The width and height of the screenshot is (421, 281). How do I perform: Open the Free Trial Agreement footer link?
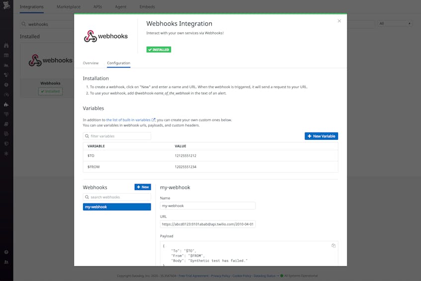coord(193,276)
